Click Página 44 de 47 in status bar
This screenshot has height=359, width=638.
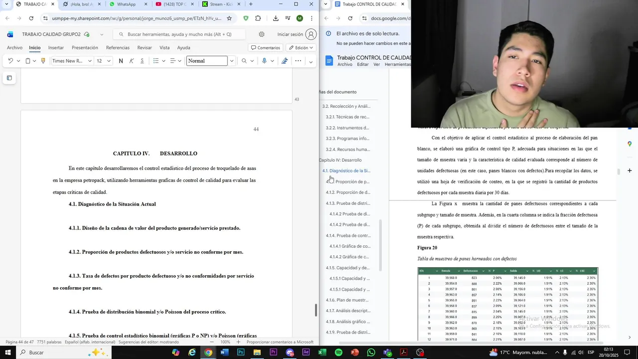pyautogui.click(x=19, y=342)
